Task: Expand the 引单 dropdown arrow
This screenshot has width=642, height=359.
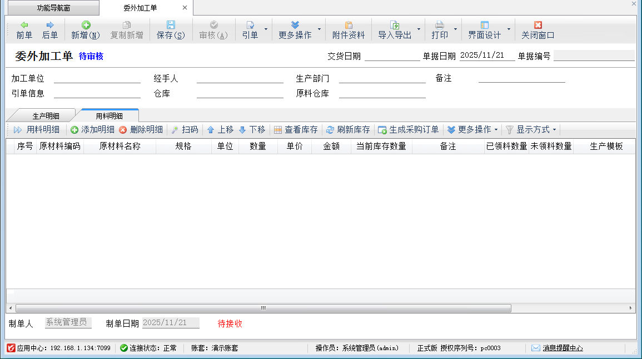Action: tap(266, 29)
